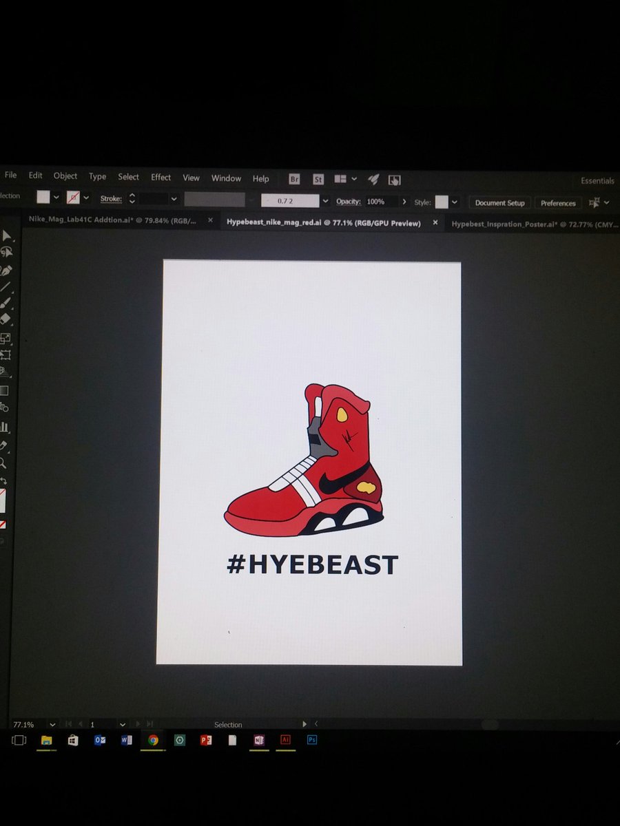
Task: Click the #HYEBEAST text on artboard
Action: [x=312, y=565]
